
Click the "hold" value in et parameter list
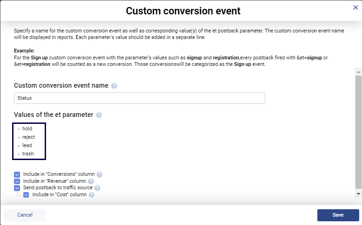pyautogui.click(x=27, y=129)
